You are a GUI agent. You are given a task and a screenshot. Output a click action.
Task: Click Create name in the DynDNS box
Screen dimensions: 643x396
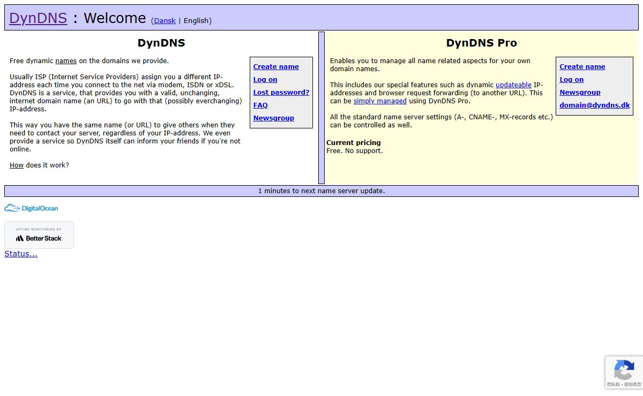276,66
